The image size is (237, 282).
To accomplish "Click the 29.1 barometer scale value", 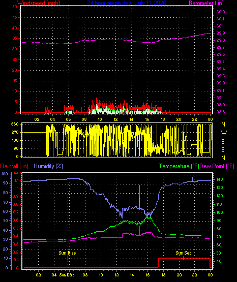I will pos(221,90).
